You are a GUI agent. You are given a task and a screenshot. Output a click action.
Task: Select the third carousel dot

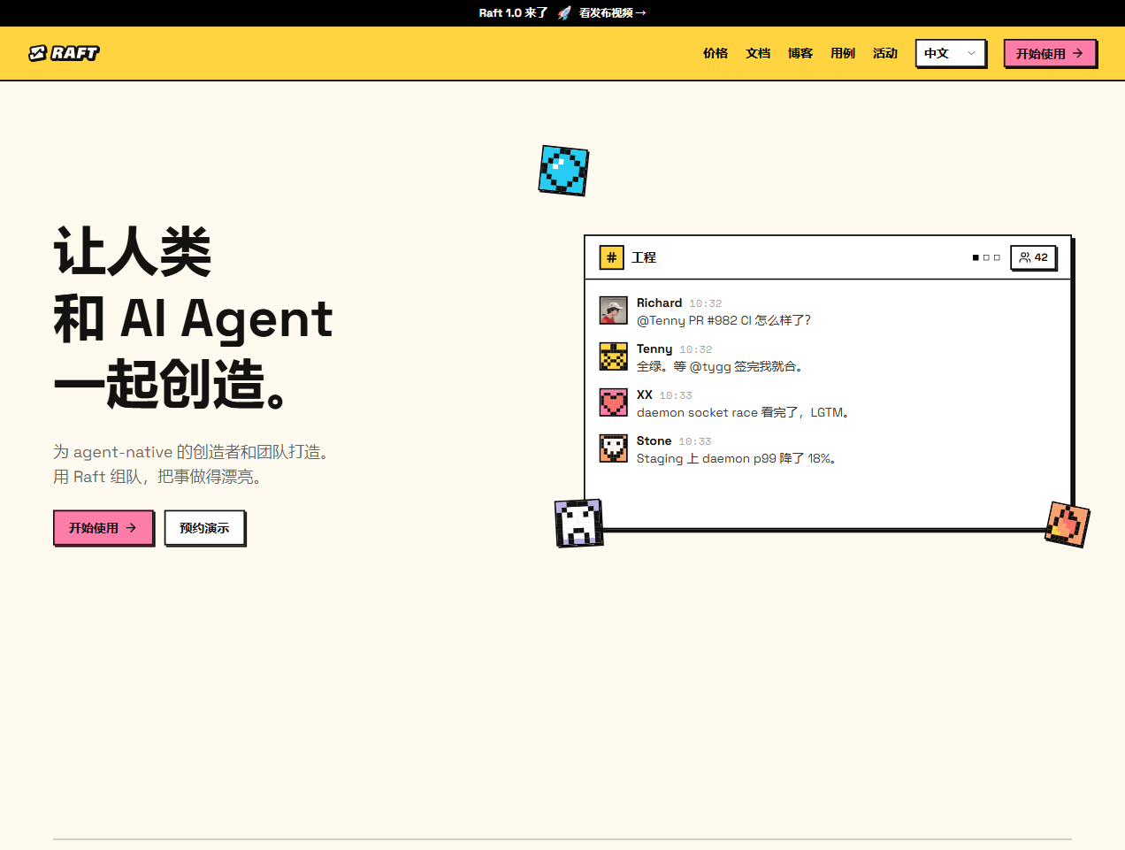point(997,257)
